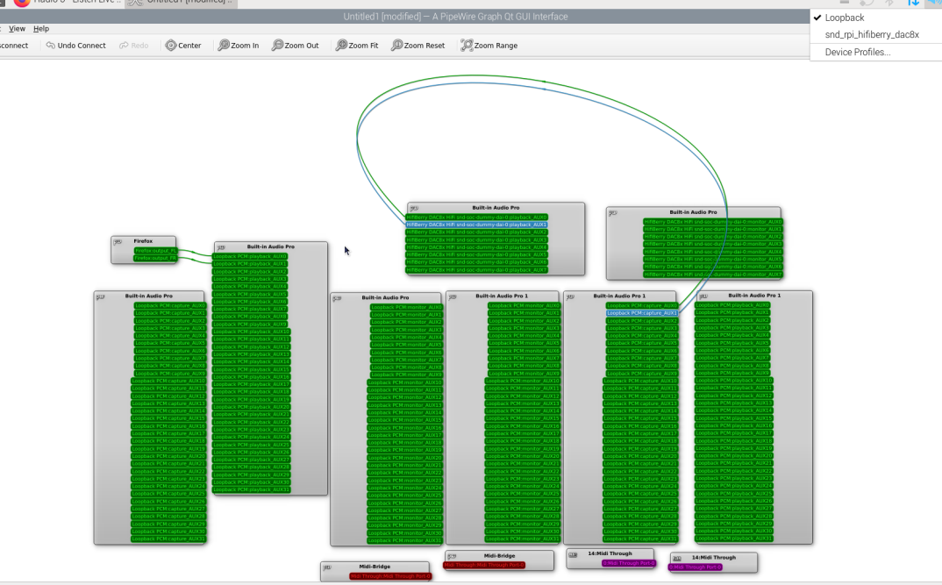Open the View menu
Viewport: 942px width, 585px height.
[x=17, y=28]
